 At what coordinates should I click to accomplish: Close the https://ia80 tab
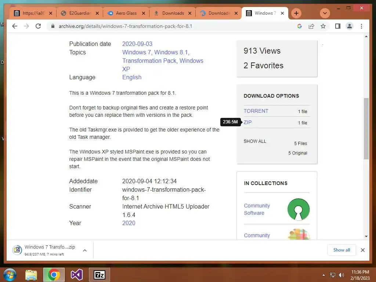pyautogui.click(x=51, y=13)
